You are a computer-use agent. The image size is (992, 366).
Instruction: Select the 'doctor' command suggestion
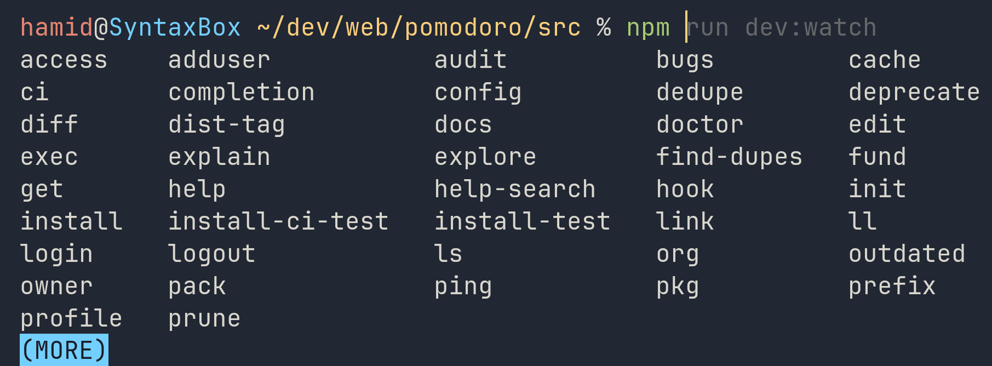[699, 125]
